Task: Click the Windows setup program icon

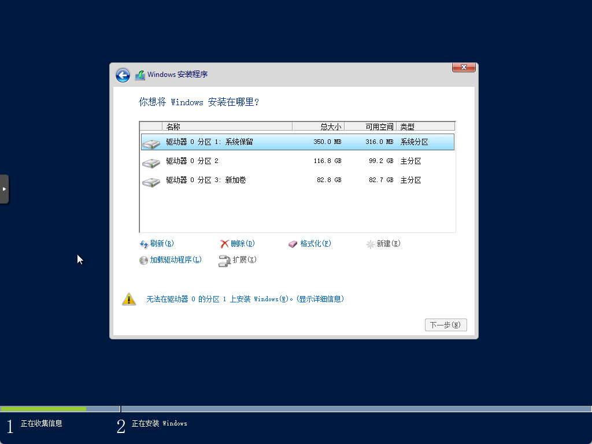Action: (x=140, y=75)
